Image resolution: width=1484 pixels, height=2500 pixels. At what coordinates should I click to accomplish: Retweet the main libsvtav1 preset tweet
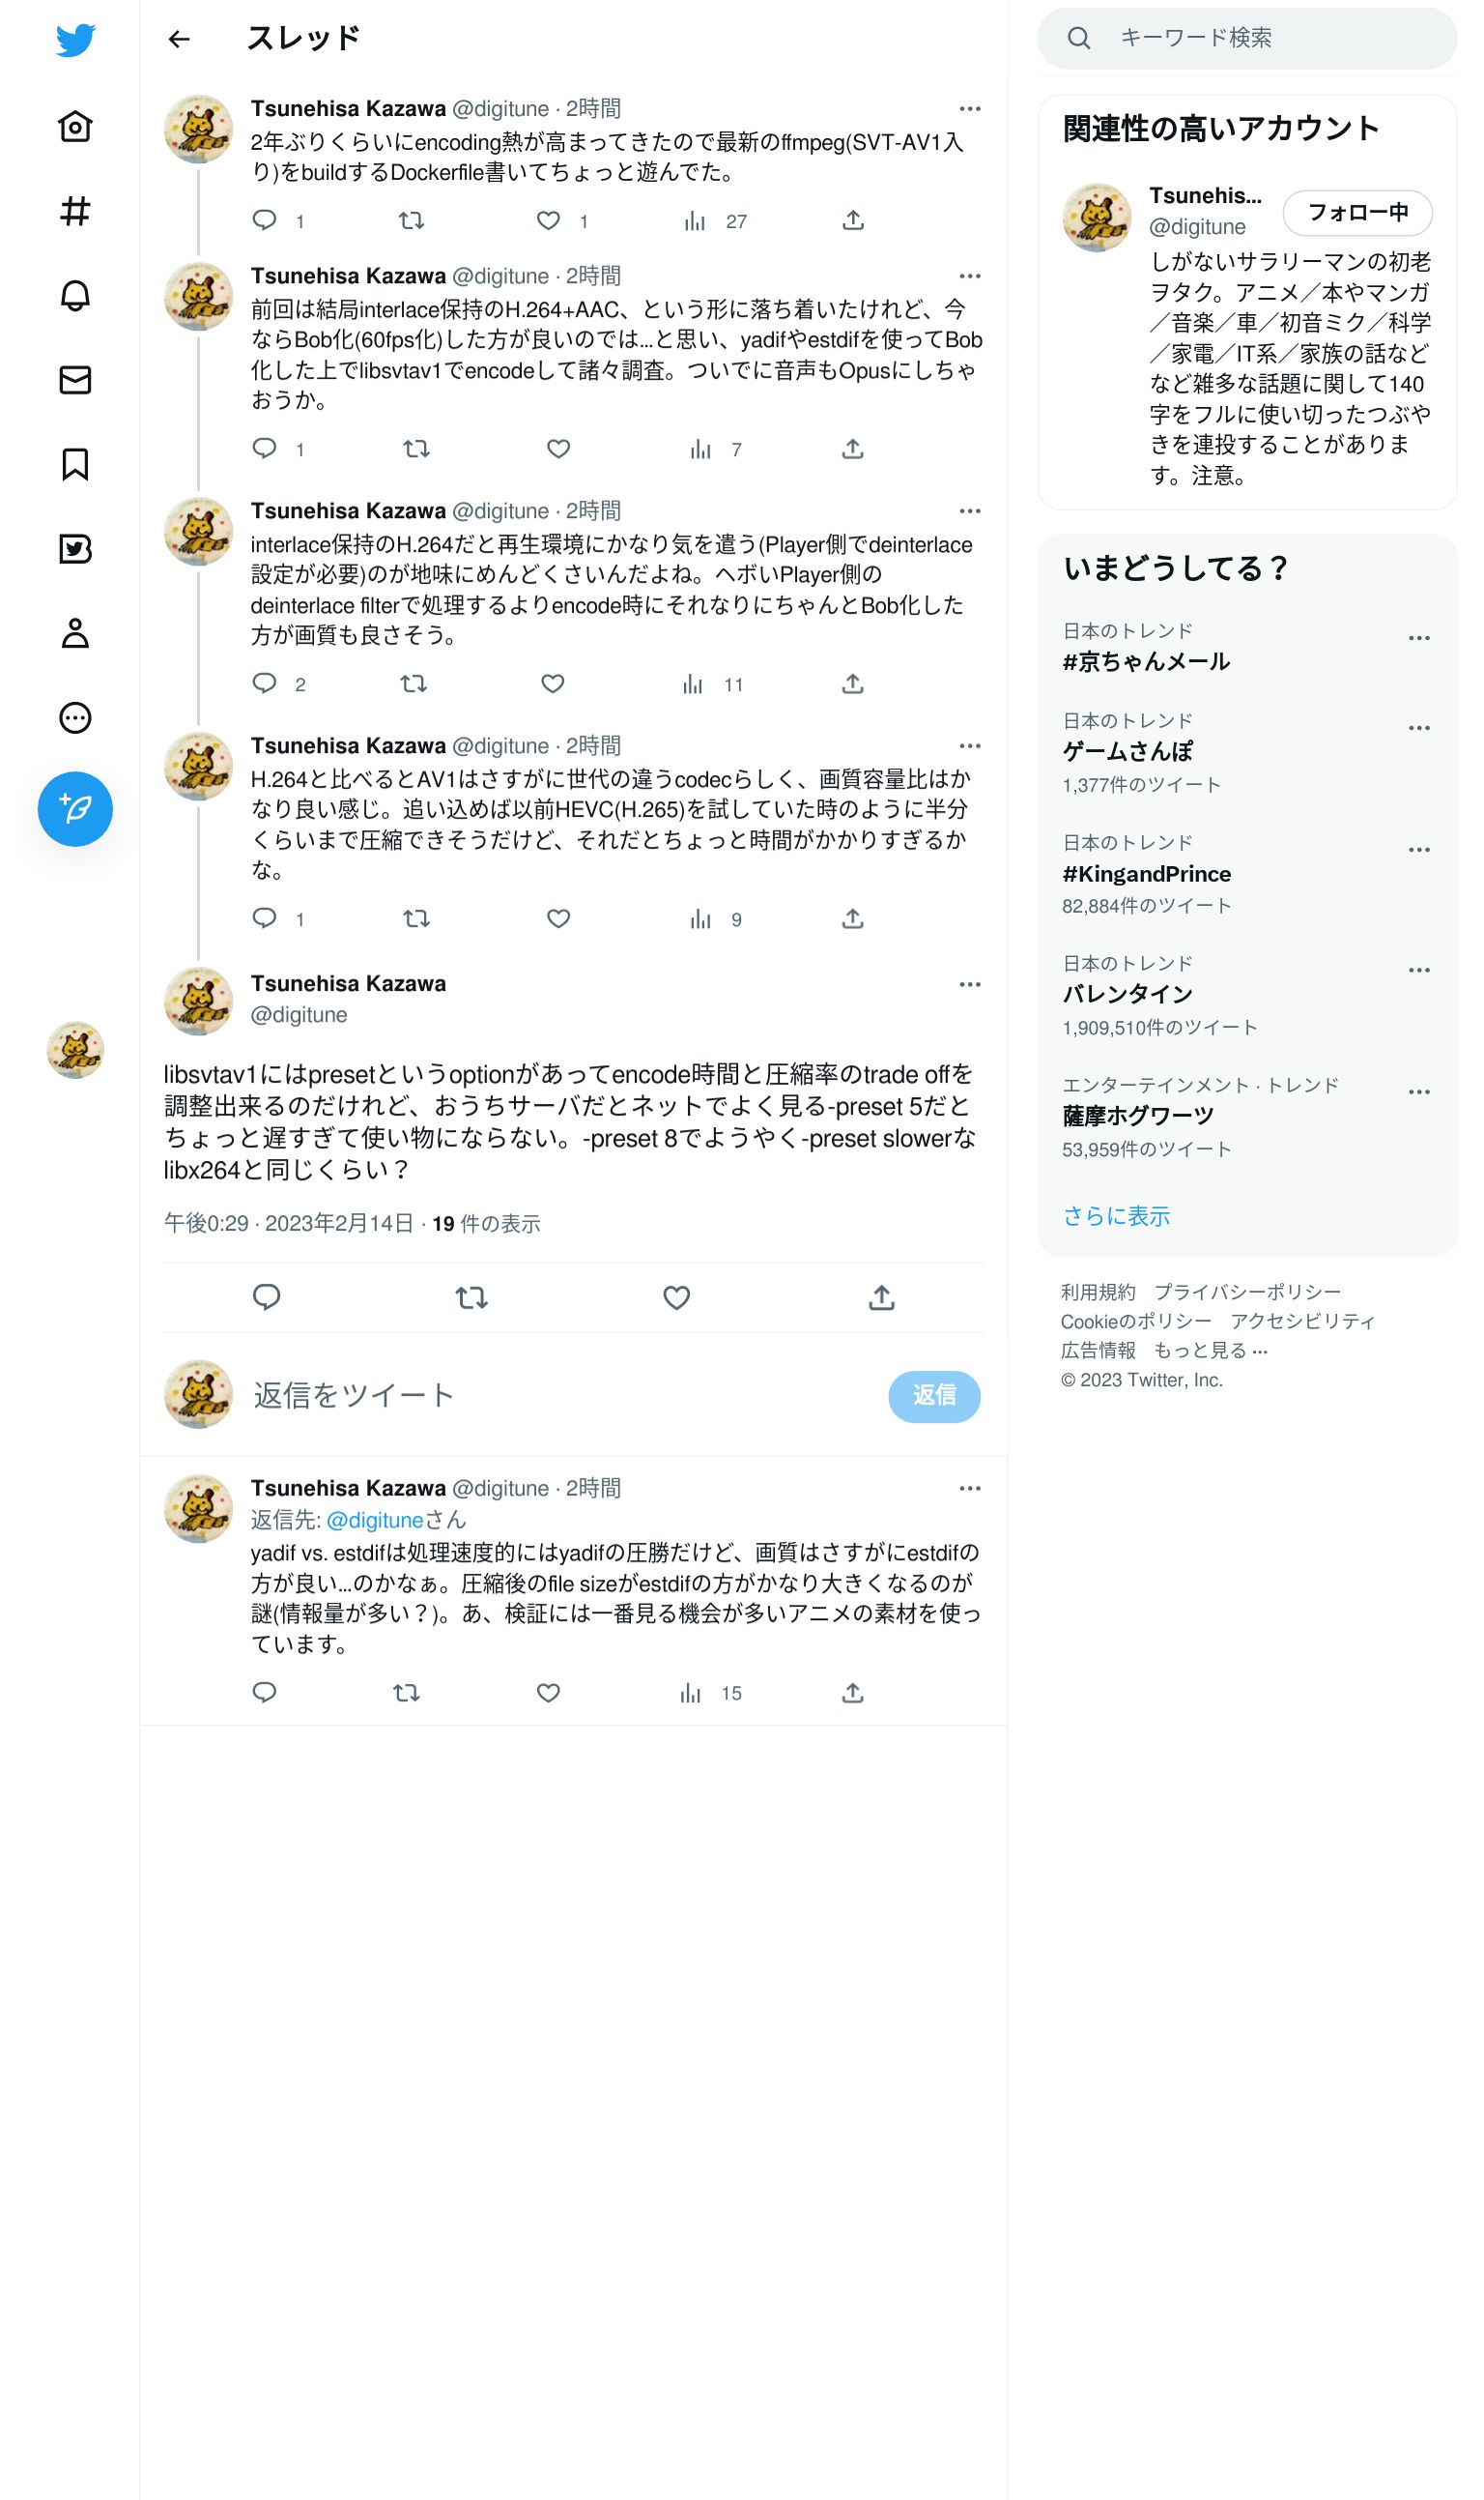coord(471,1297)
